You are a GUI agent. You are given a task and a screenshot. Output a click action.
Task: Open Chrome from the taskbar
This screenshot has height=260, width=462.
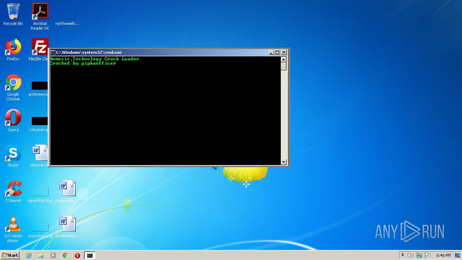click(65, 255)
